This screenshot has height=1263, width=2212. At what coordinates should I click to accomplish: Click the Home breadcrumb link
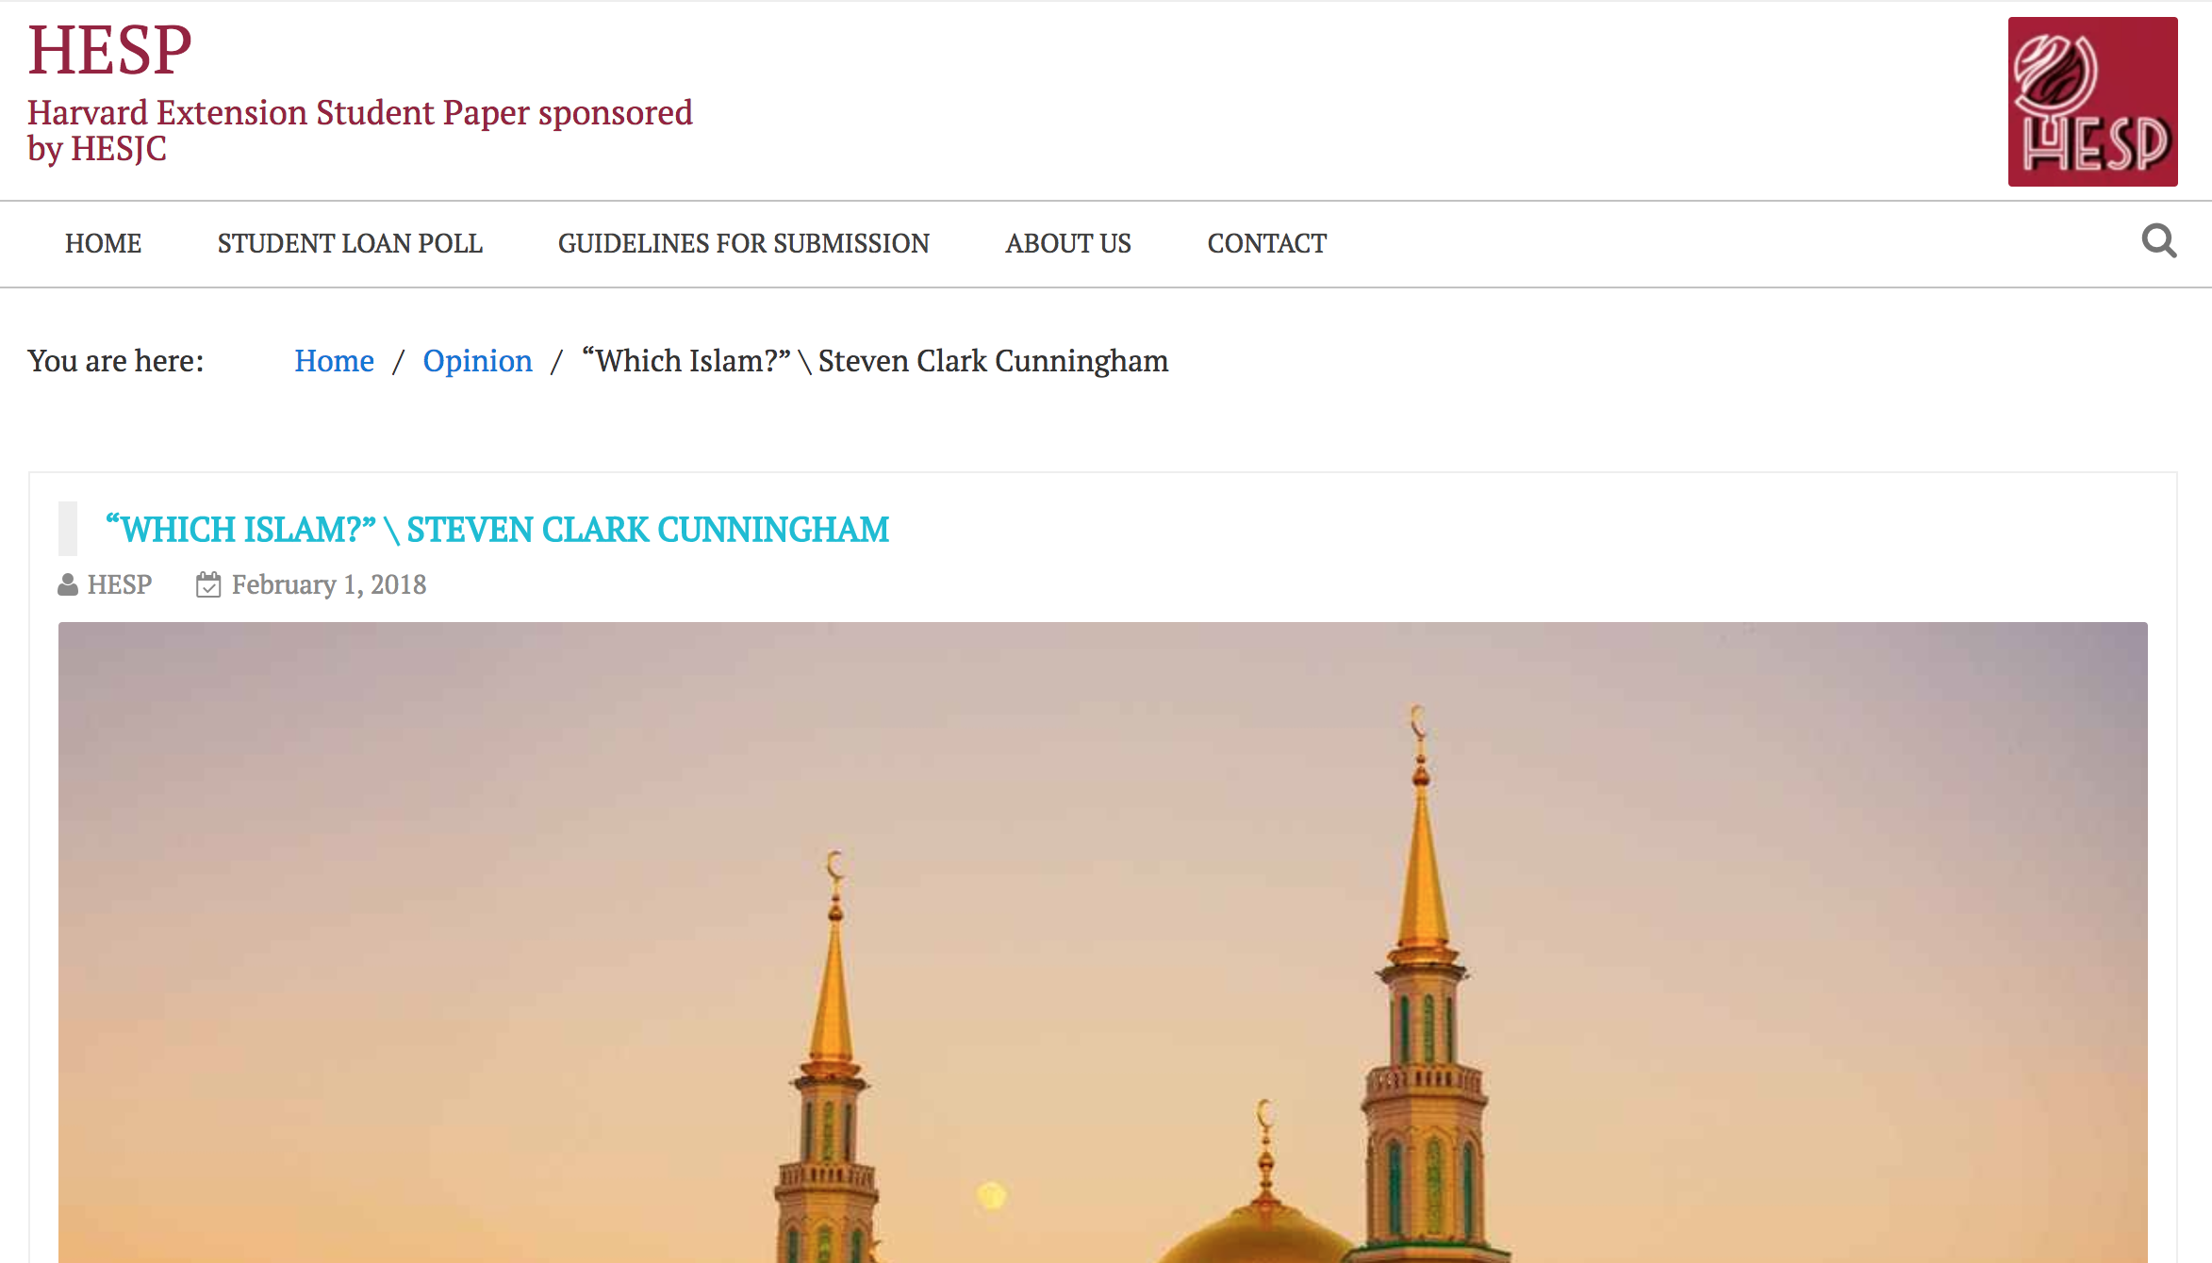(x=334, y=361)
